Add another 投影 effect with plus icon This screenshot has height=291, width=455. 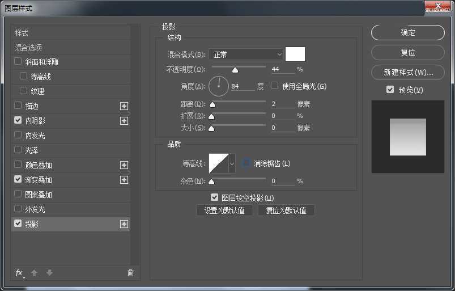[x=124, y=224]
